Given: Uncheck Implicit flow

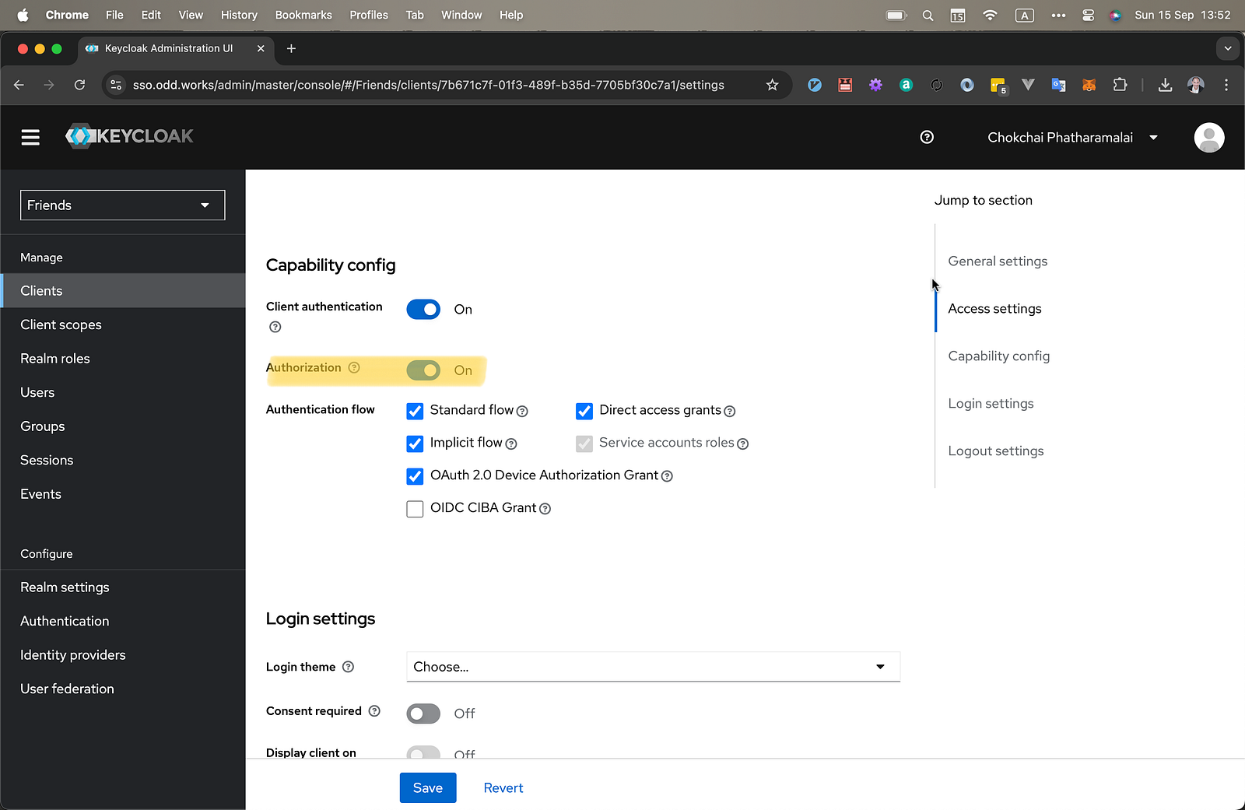Looking at the screenshot, I should (x=415, y=444).
